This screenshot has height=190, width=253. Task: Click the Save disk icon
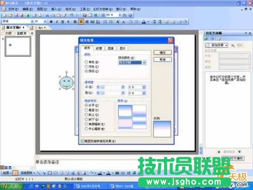click(16, 15)
